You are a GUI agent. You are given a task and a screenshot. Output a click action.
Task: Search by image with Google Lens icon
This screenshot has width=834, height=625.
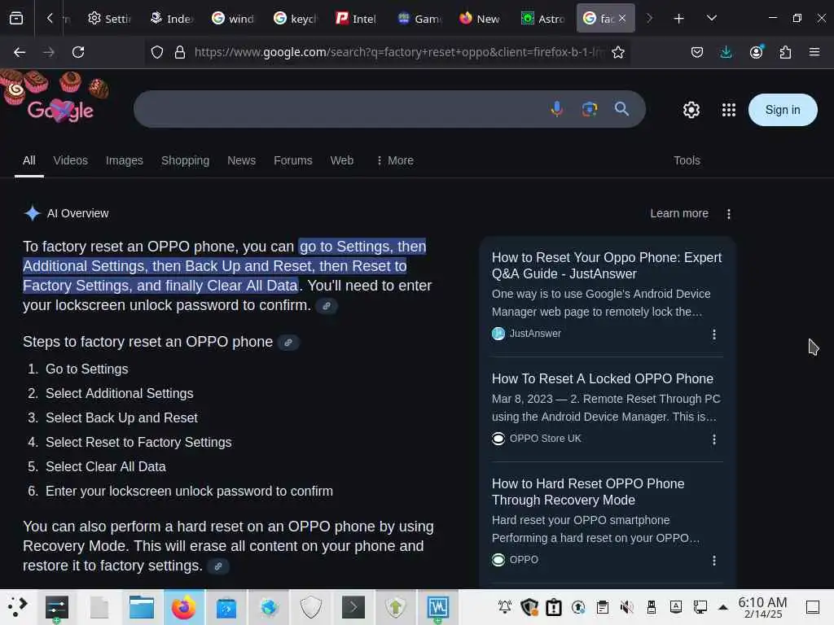[x=590, y=109]
